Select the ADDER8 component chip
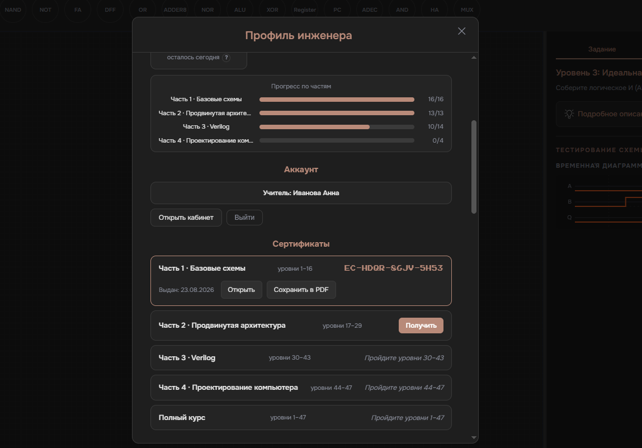 click(175, 10)
